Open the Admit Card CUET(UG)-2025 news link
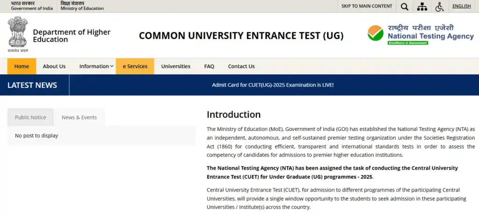Screen dimensions: 479x214 (273, 85)
